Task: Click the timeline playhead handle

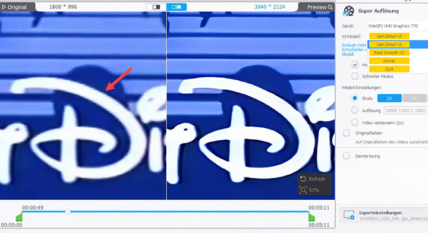Action: (68, 212)
